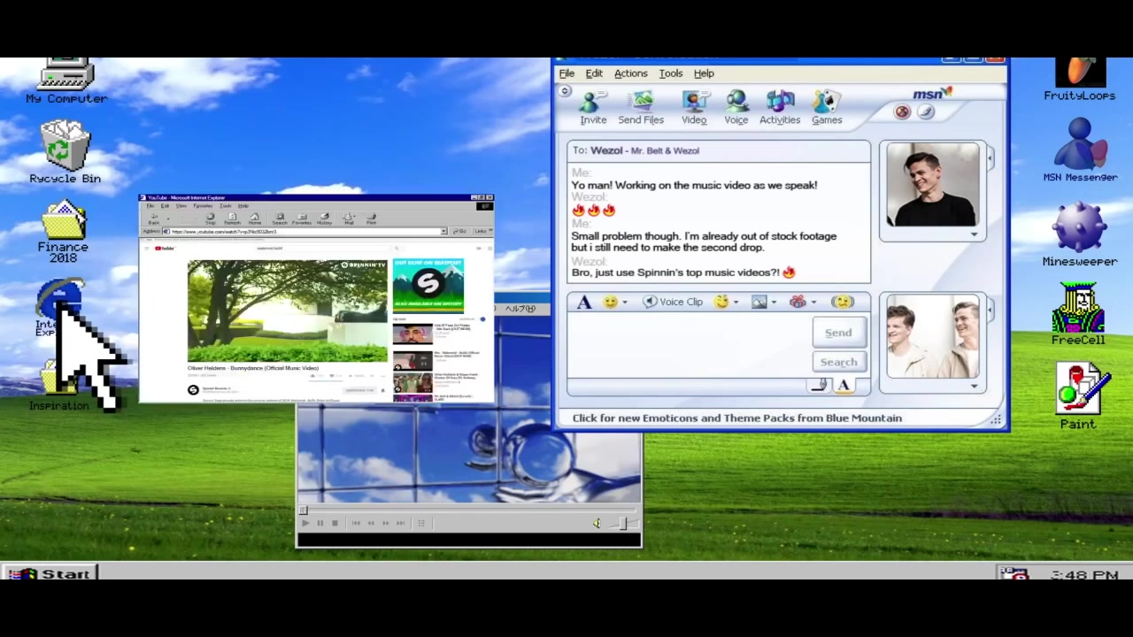This screenshot has width=1133, height=637.
Task: Open the Internet Explorer address bar dropdown
Action: pos(443,231)
